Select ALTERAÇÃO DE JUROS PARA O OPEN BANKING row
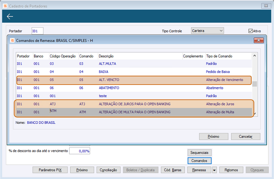Image resolution: width=274 pixels, height=179 pixels. [x=134, y=104]
